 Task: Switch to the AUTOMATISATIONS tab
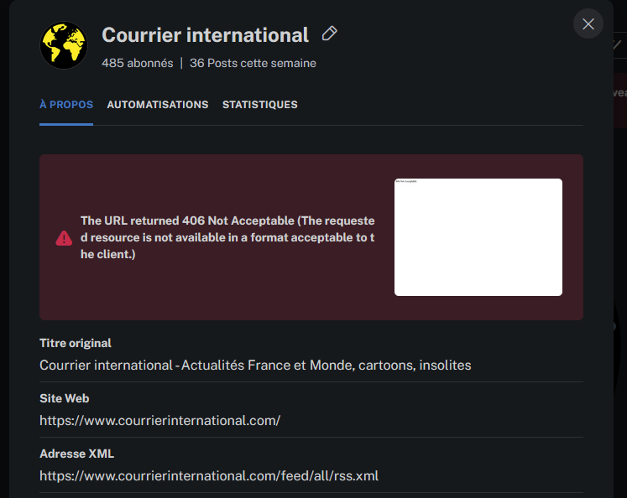pyautogui.click(x=158, y=105)
